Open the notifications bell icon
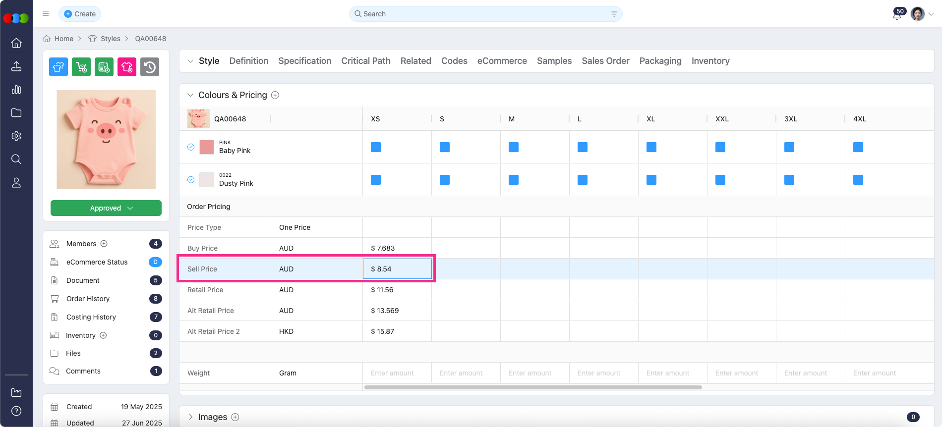 (897, 15)
